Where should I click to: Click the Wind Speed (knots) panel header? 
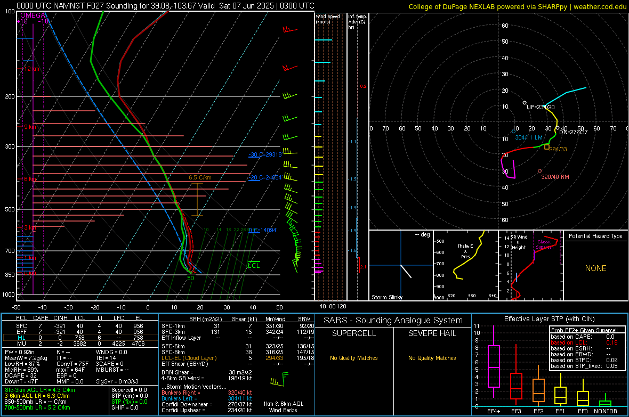tap(328, 19)
